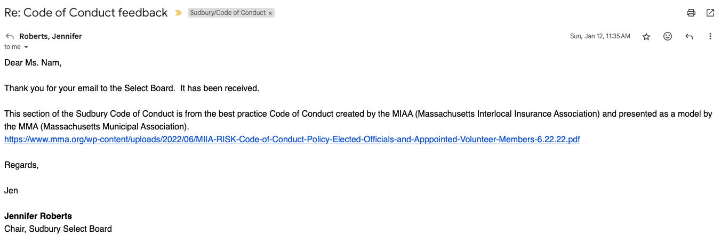Click the "Chair, Sudbury Select Board" signature line

58,229
